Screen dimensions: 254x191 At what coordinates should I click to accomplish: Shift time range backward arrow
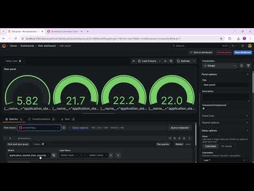click(x=133, y=61)
